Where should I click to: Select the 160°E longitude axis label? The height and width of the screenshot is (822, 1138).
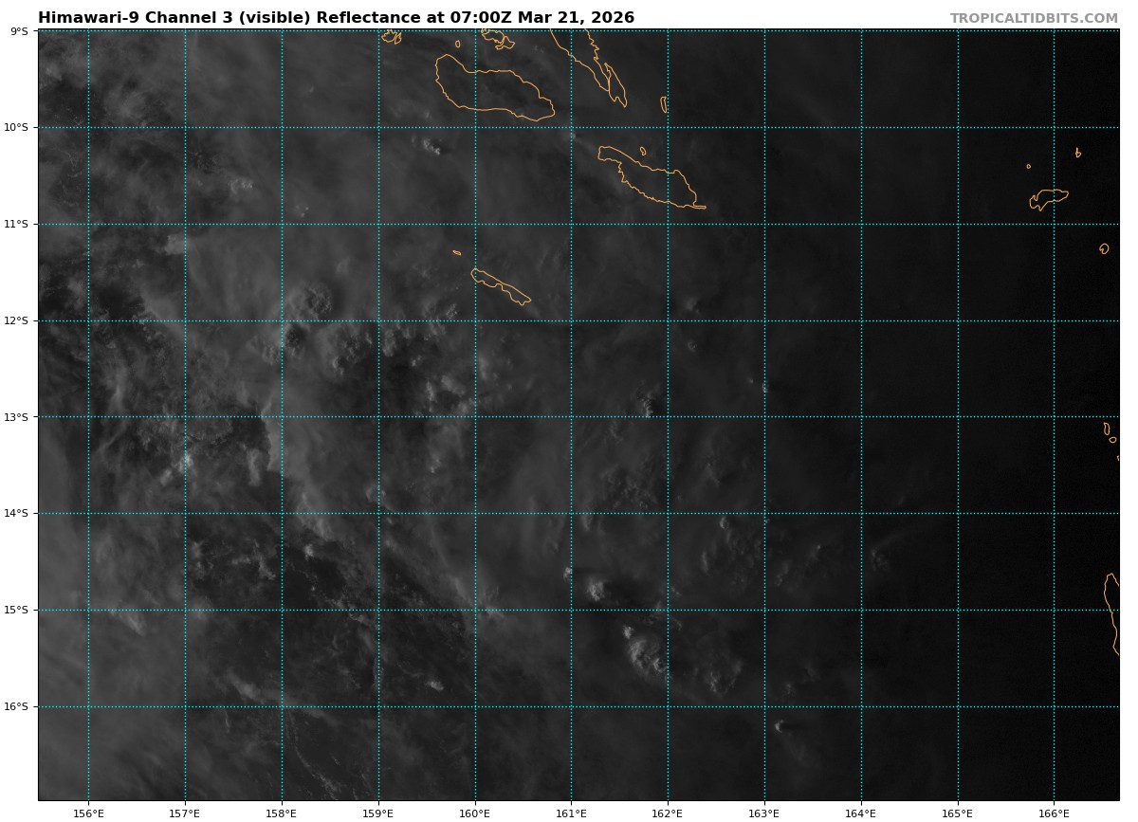(474, 813)
